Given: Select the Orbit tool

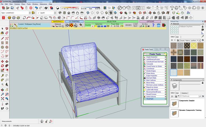Looking at the screenshot, I should [2, 90].
